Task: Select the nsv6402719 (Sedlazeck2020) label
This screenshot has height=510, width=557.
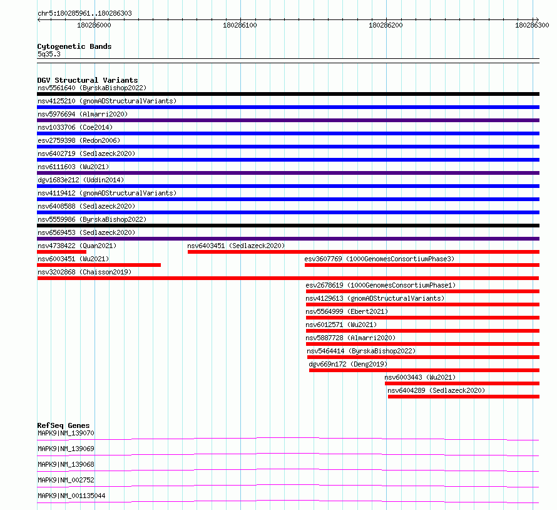Action: pyautogui.click(x=86, y=154)
